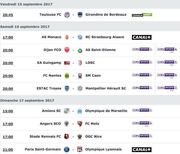The image size is (180, 154).
Task: Open the 15:00 Amiens SC time link
Action: click(x=8, y=111)
